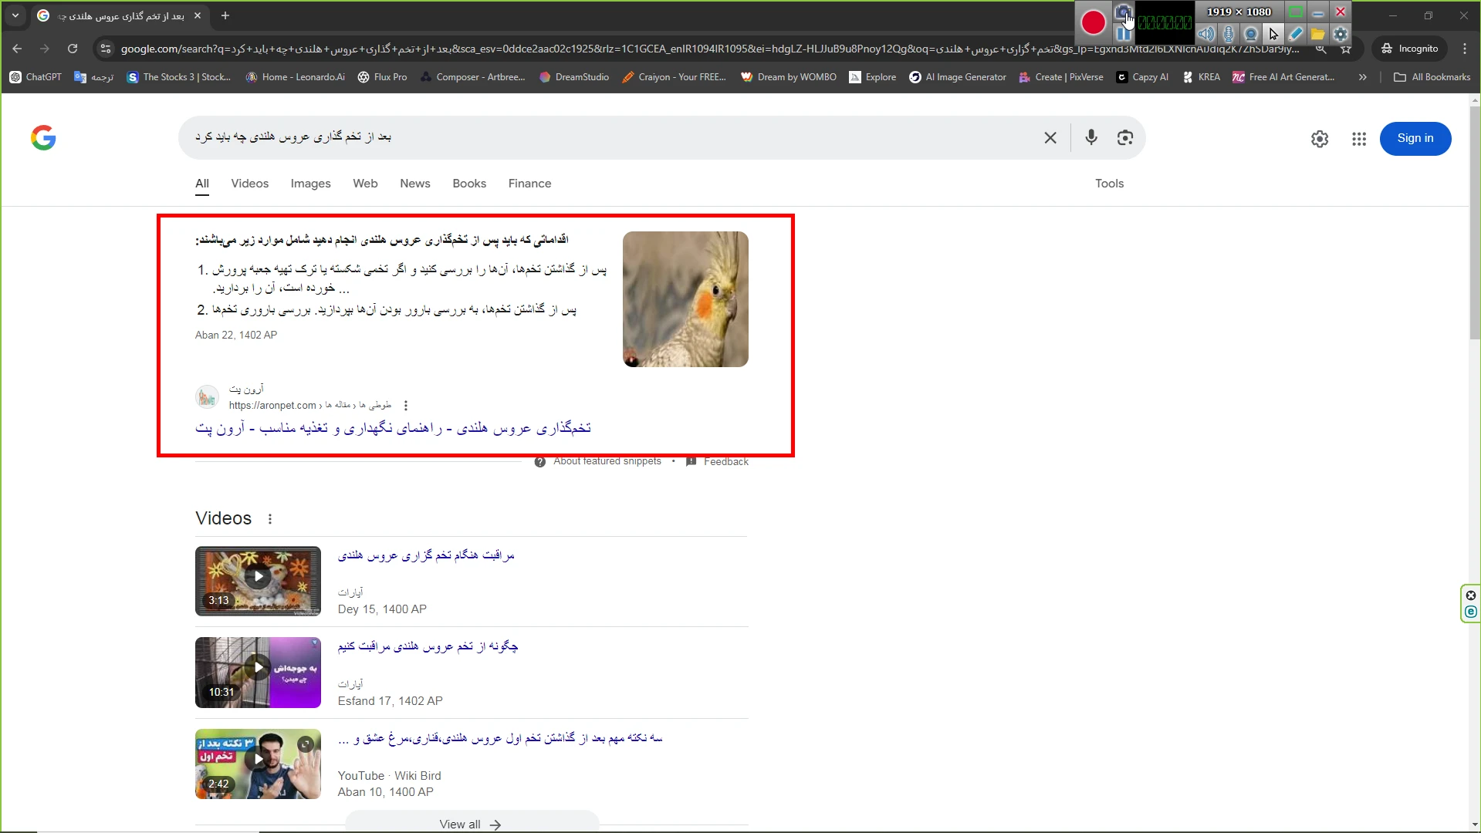Play the 10:31 video thumbnail
The image size is (1481, 833).
coord(258,672)
